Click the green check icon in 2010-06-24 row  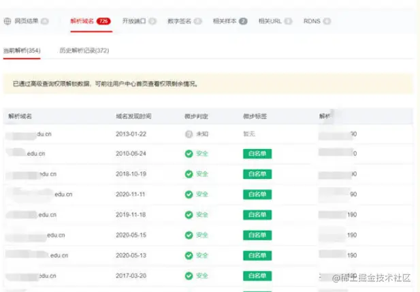point(189,154)
